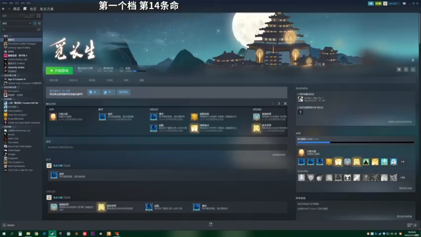Toggle the recent-play clock sort icon
The width and height of the screenshot is (421, 237).
tap(35, 23)
